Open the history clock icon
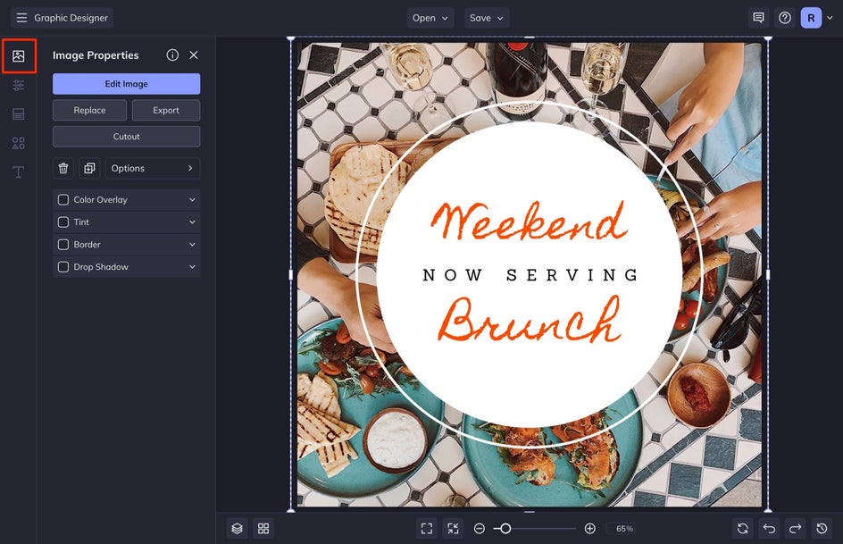Viewport: 843px width, 544px height. click(x=822, y=529)
